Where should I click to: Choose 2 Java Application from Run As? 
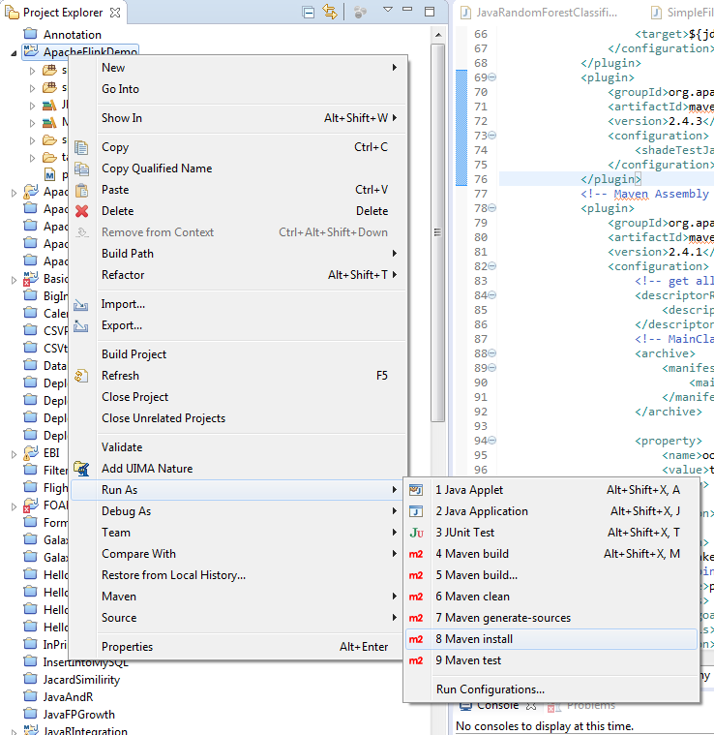point(482,511)
